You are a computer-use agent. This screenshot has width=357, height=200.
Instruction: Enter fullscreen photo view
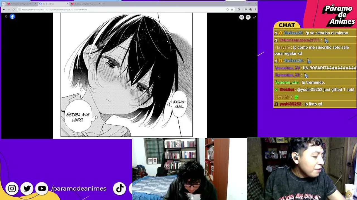(x=254, y=17)
